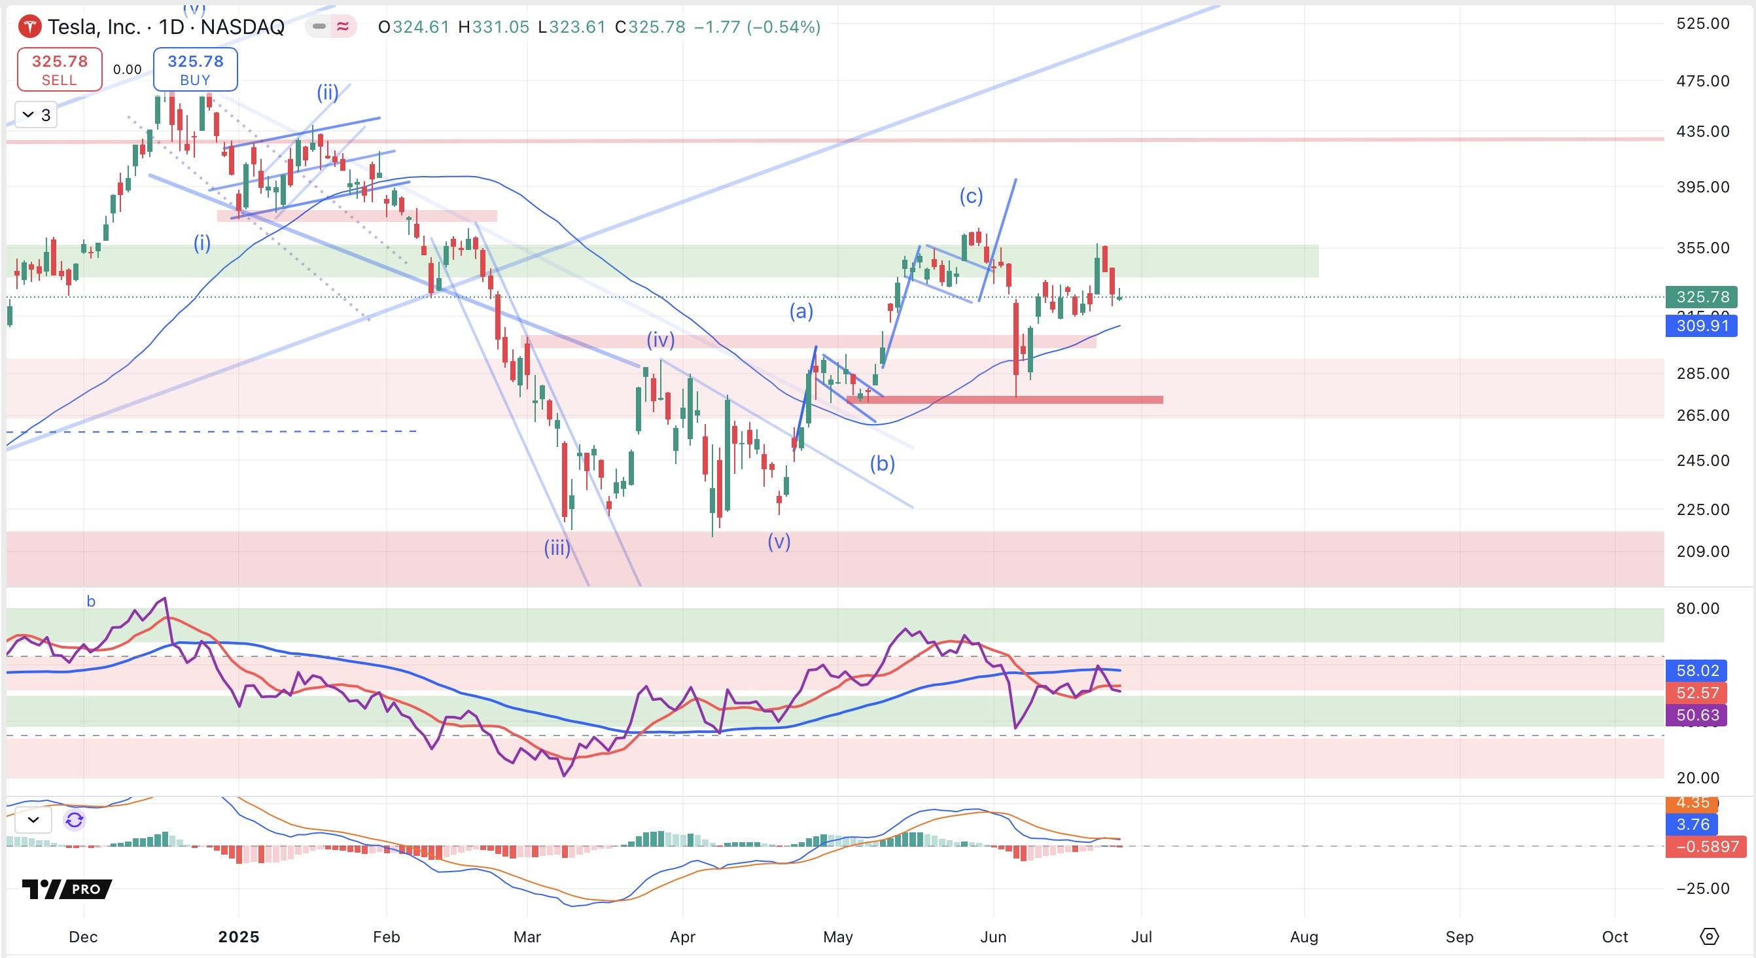Click the 20.00 RSI axis label
The height and width of the screenshot is (958, 1756).
(x=1697, y=778)
